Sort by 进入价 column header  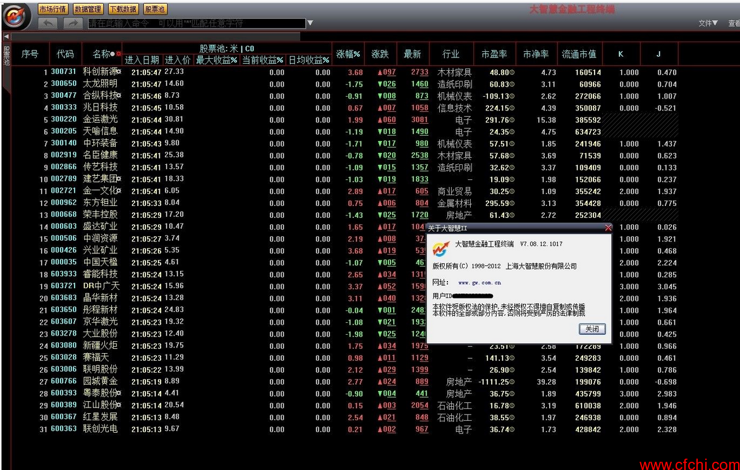(x=178, y=60)
